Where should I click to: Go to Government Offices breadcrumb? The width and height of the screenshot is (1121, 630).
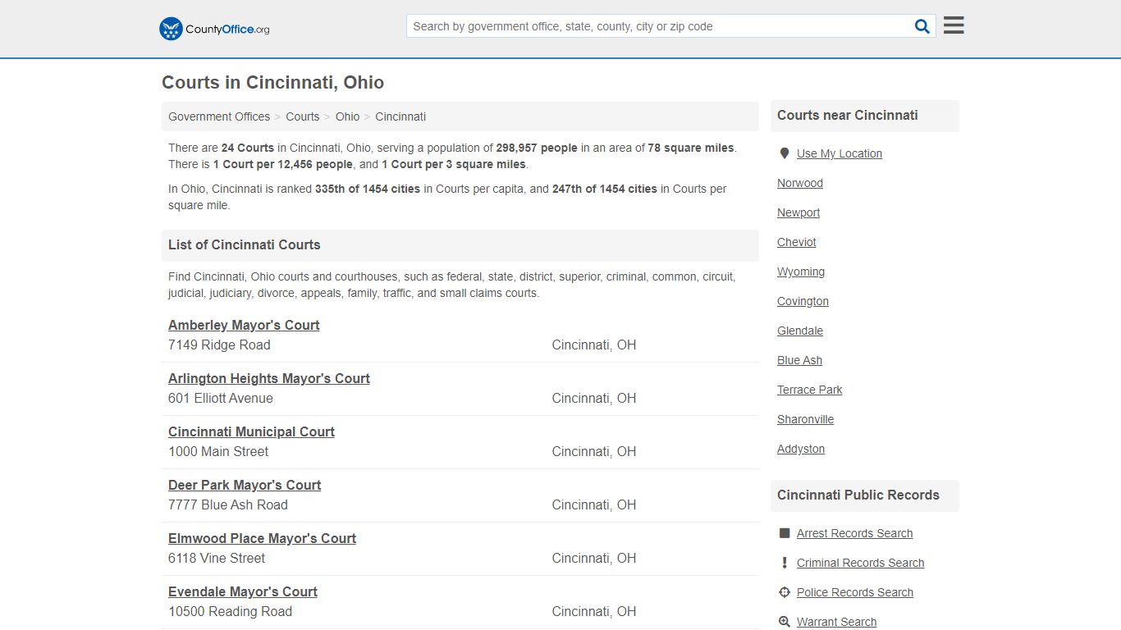click(219, 116)
